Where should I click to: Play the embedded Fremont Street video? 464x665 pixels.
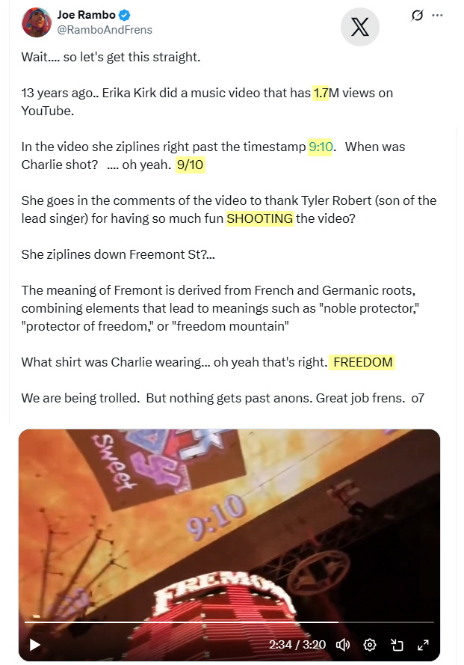pos(35,645)
